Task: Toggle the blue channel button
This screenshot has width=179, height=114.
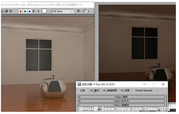Action: click(x=29, y=11)
